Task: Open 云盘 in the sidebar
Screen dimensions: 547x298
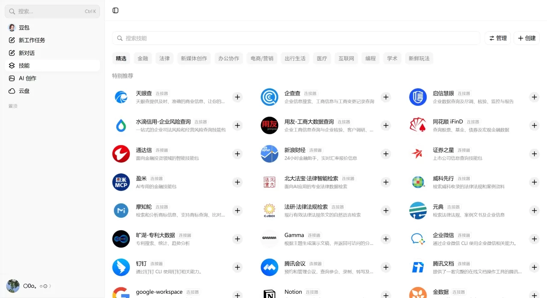Action: pos(52,91)
